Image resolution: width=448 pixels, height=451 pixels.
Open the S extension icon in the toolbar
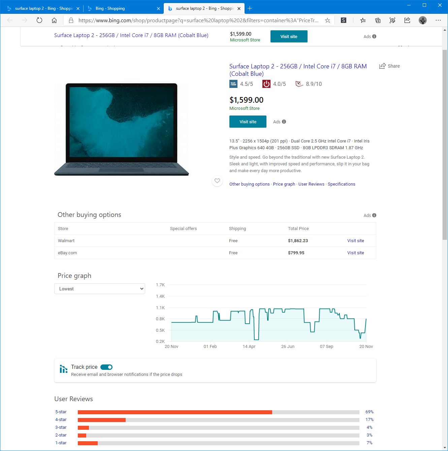(x=344, y=20)
